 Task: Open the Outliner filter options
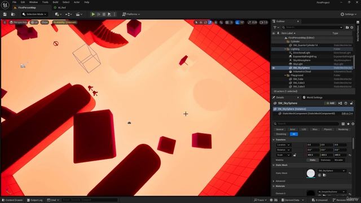point(276,28)
